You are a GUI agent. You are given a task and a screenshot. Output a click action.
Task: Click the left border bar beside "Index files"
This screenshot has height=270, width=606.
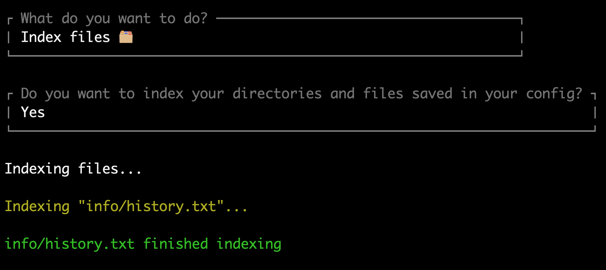pyautogui.click(x=9, y=37)
